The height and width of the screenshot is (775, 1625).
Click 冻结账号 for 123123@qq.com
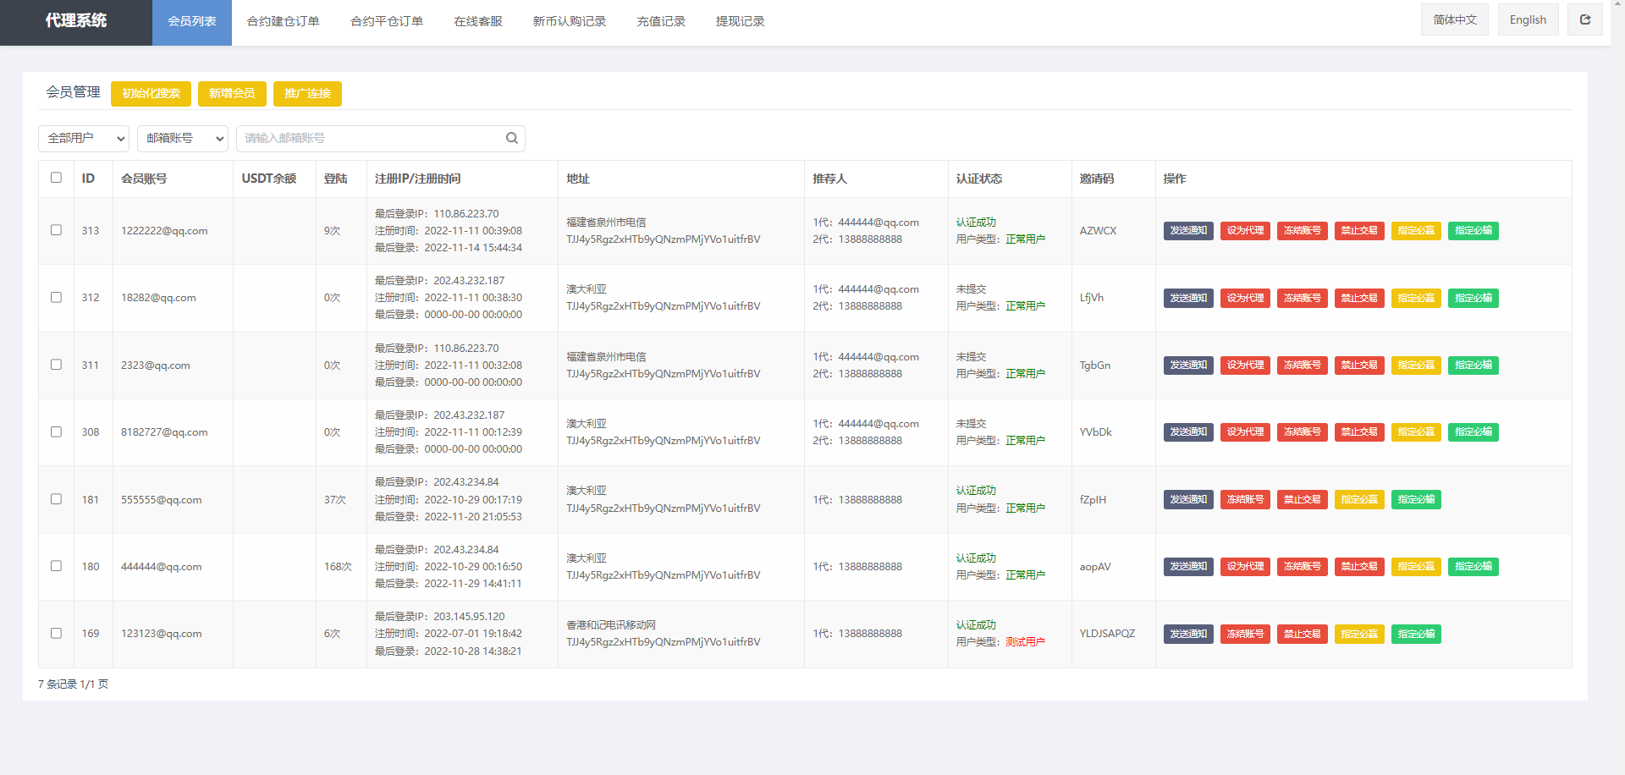[1245, 634]
